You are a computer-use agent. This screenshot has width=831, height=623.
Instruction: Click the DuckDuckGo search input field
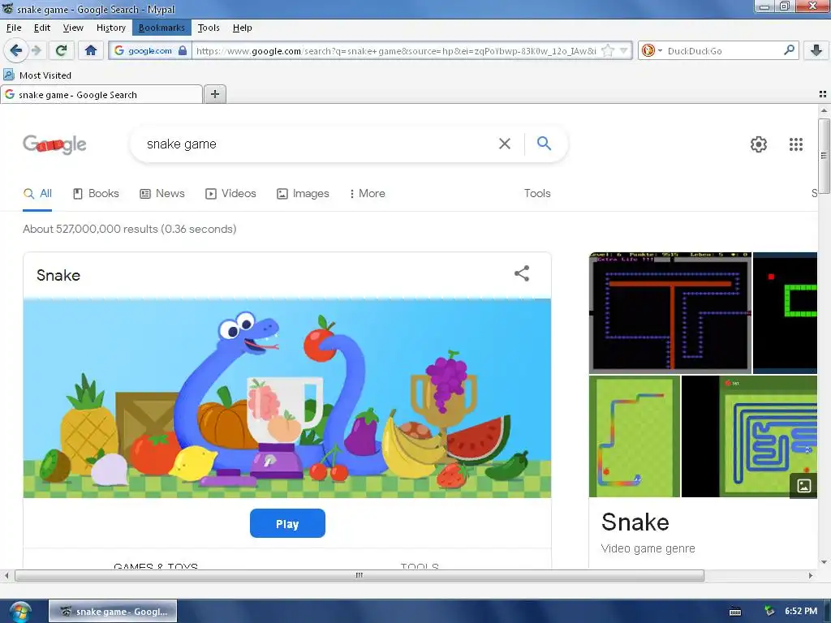pyautogui.click(x=723, y=51)
